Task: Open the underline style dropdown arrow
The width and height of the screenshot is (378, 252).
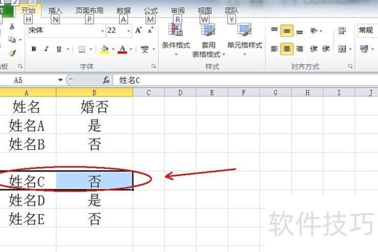Action: pos(68,49)
